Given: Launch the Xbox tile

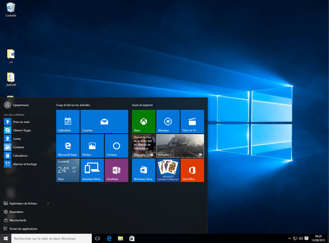Looking at the screenshot, I should (144, 121).
